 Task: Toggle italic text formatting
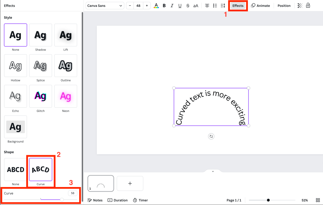tap(172, 6)
